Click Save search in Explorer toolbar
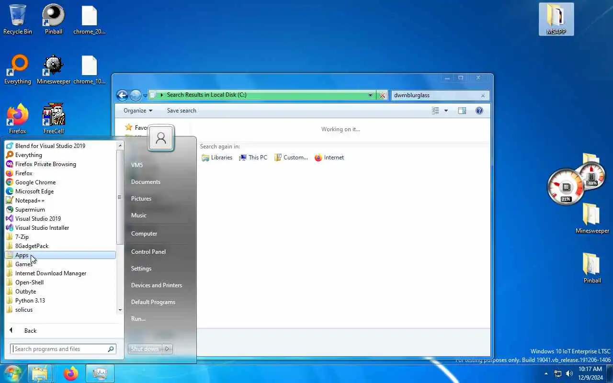Screen dimensions: 613x383 click(x=182, y=111)
